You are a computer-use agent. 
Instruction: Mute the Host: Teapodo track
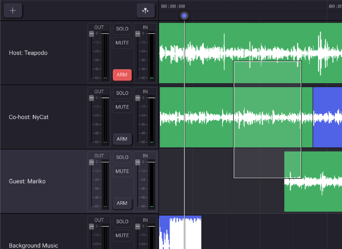point(122,43)
